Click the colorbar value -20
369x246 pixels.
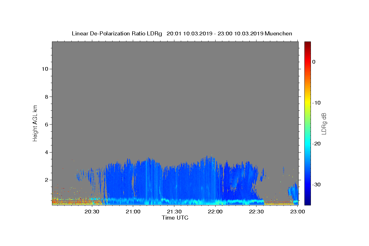(317, 144)
